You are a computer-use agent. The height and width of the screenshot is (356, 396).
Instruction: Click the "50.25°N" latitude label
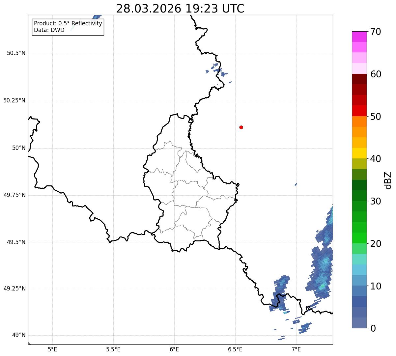14,100
